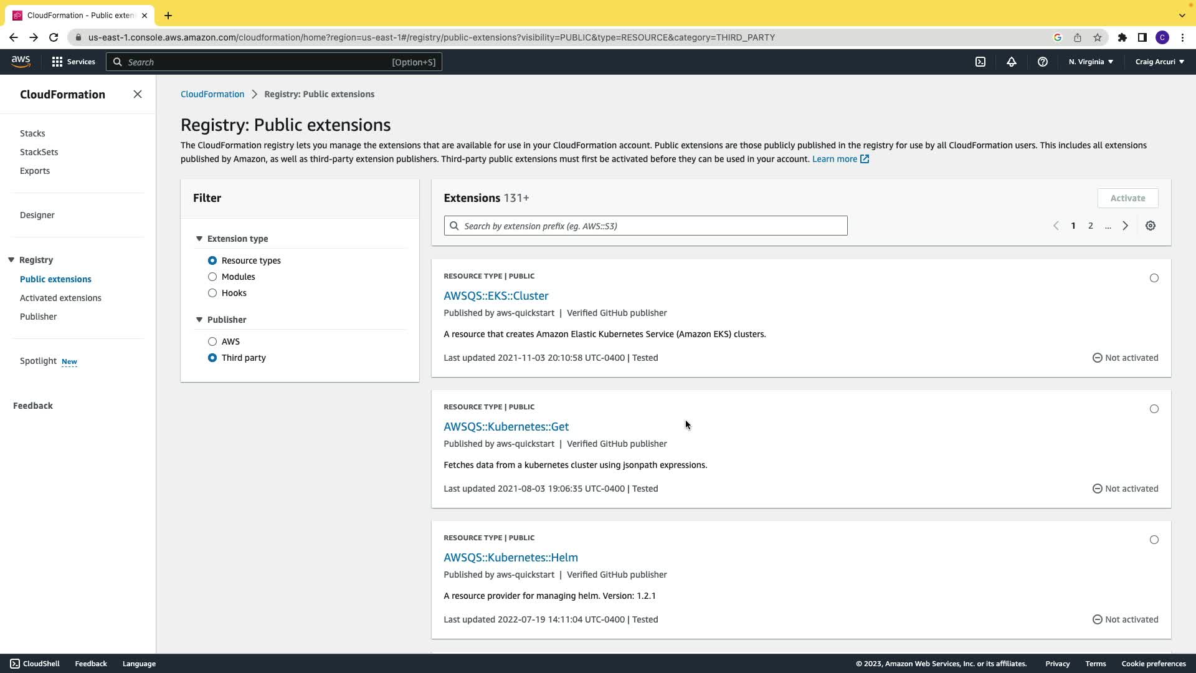
Task: Open the AWSQS::Kubernetes::Helm extension link
Action: pos(510,557)
